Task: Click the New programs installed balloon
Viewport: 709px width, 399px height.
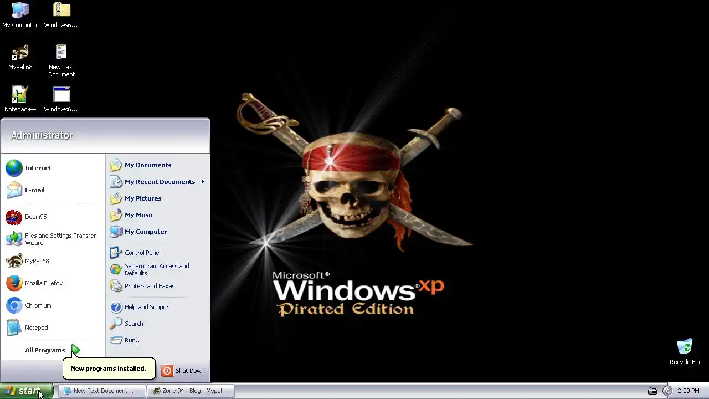Action: [x=109, y=369]
